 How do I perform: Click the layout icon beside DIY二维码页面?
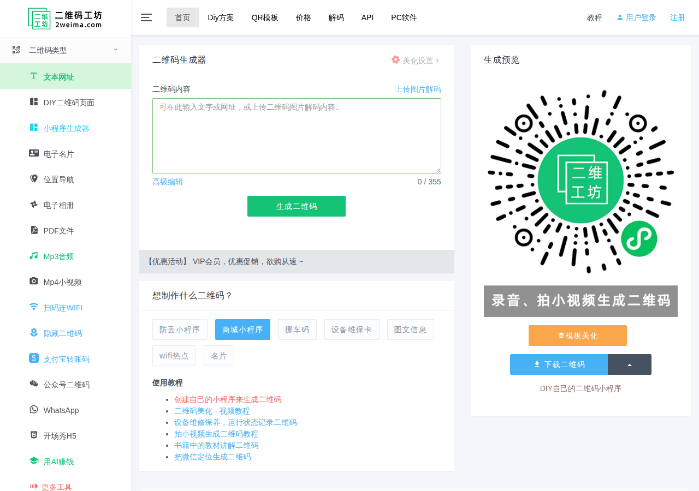[x=34, y=102]
